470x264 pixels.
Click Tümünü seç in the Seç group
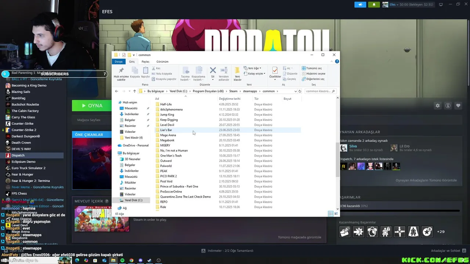click(x=312, y=68)
